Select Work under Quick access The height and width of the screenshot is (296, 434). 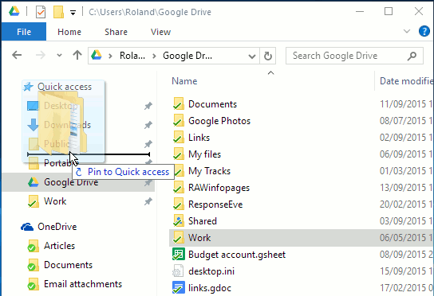55,201
